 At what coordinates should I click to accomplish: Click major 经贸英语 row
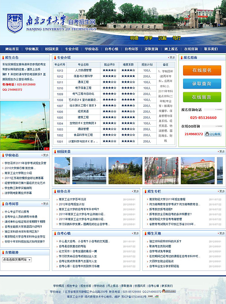point(83,112)
